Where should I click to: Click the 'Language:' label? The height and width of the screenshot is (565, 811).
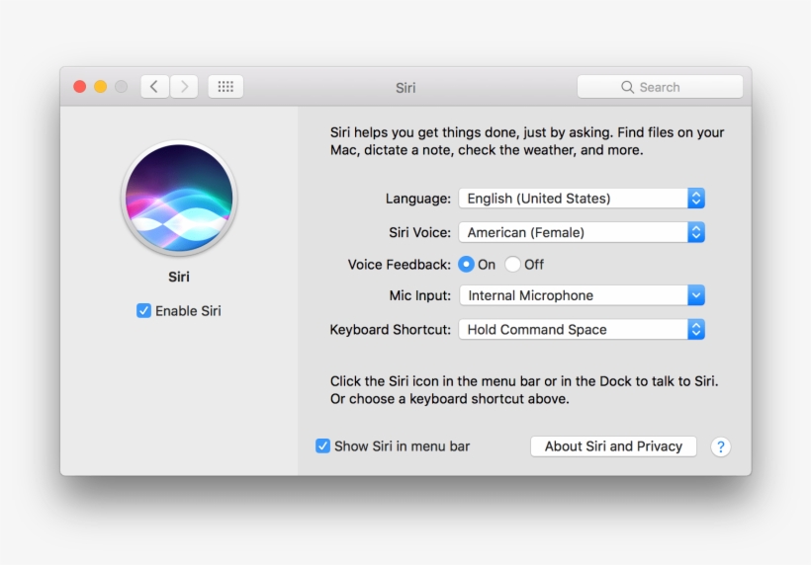pos(418,199)
